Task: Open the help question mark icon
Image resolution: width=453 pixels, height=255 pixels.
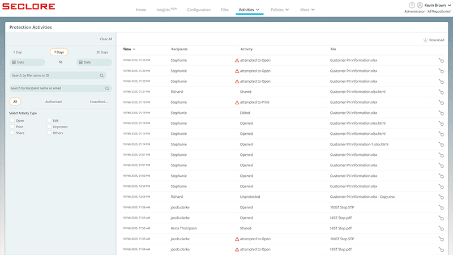Action: 412,5
